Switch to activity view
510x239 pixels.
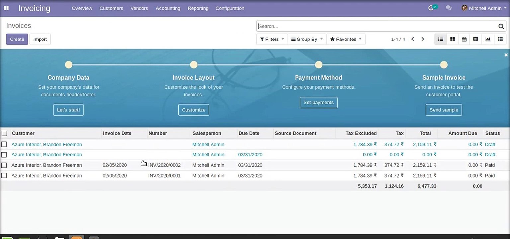[x=500, y=39]
